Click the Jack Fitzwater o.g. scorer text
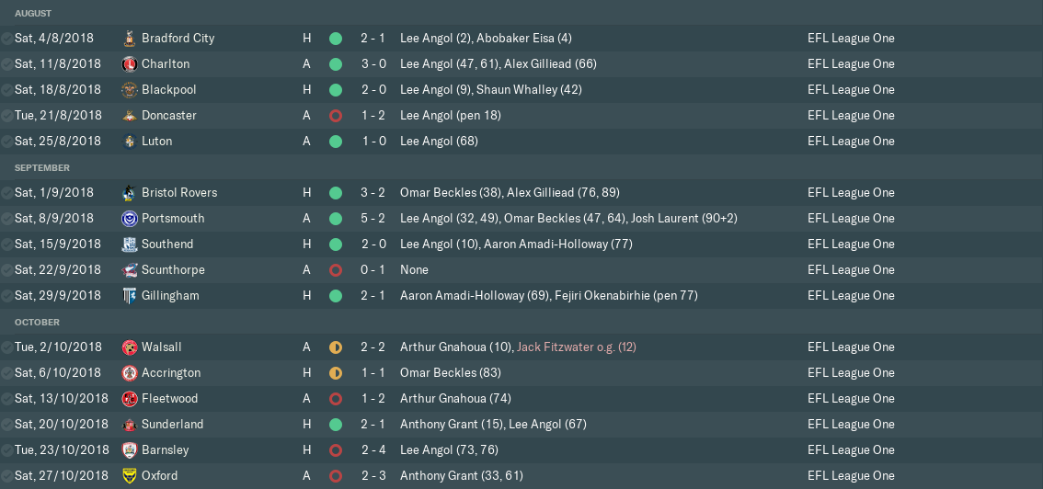The height and width of the screenshot is (489, 1043). point(577,347)
